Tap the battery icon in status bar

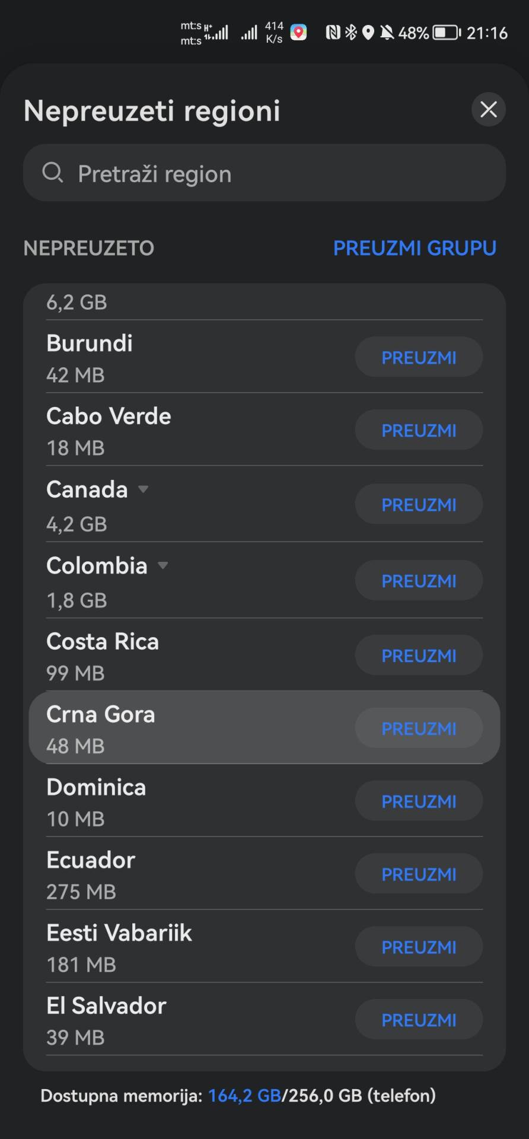(x=447, y=33)
